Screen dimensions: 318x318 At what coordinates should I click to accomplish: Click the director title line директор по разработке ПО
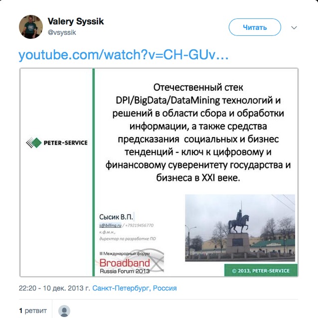pyautogui.click(x=128, y=239)
